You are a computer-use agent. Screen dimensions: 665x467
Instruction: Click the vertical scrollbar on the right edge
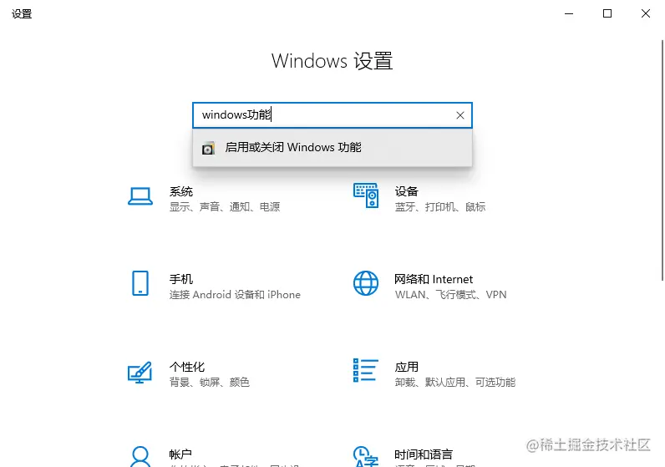[662, 160]
